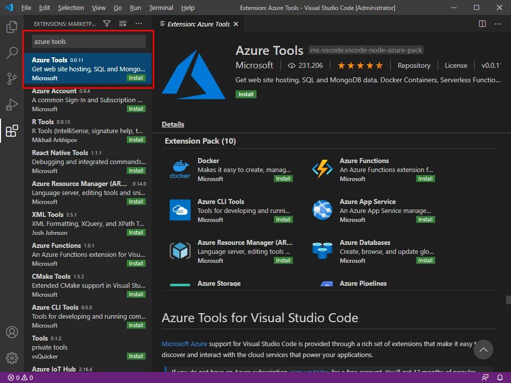Click the Docker extension icon
Viewport: 511px width, 383px height.
click(180, 170)
